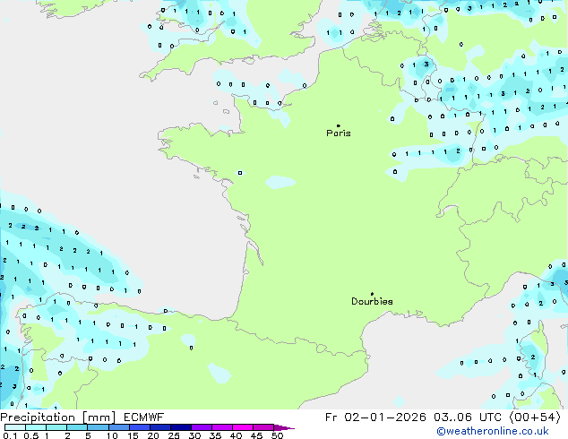Screen dimensions: 568x439
Task: Click the legend value 15
Action: point(133,435)
